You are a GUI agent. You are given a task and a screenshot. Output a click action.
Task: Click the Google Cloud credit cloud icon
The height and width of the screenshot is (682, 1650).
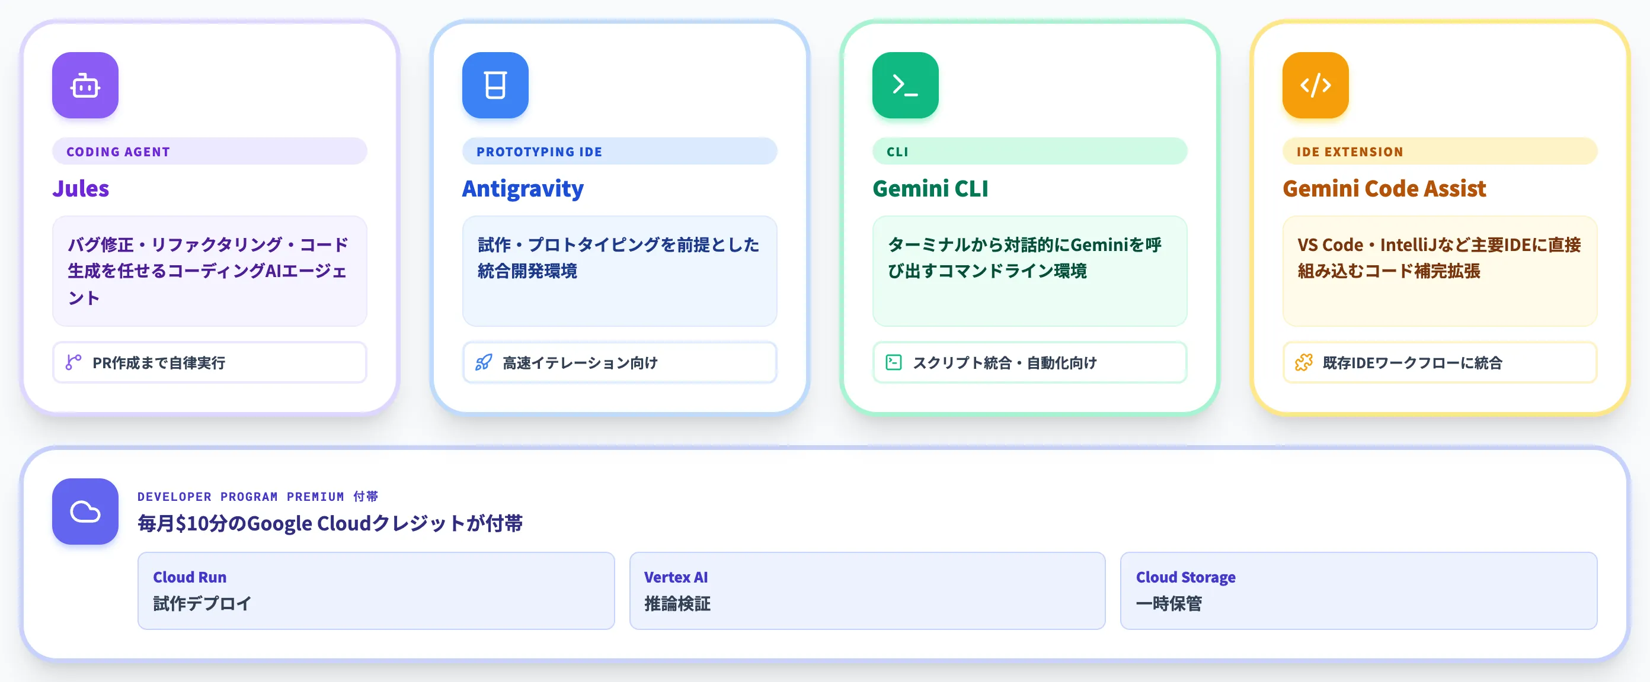tap(85, 511)
